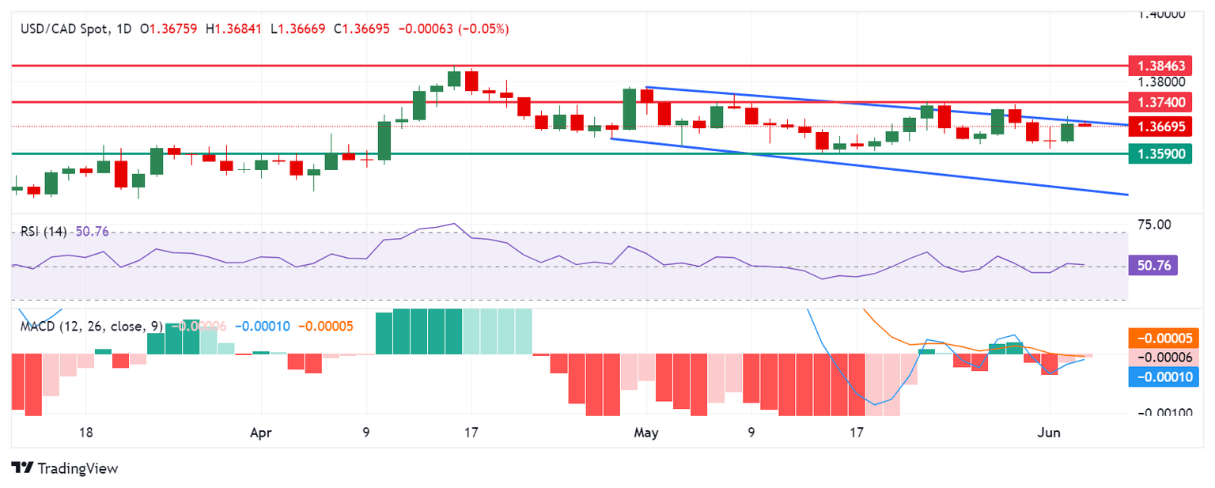This screenshot has height=488, width=1215.
Task: Open the MACD (12, 26, close, 9) legend
Action: click(92, 326)
